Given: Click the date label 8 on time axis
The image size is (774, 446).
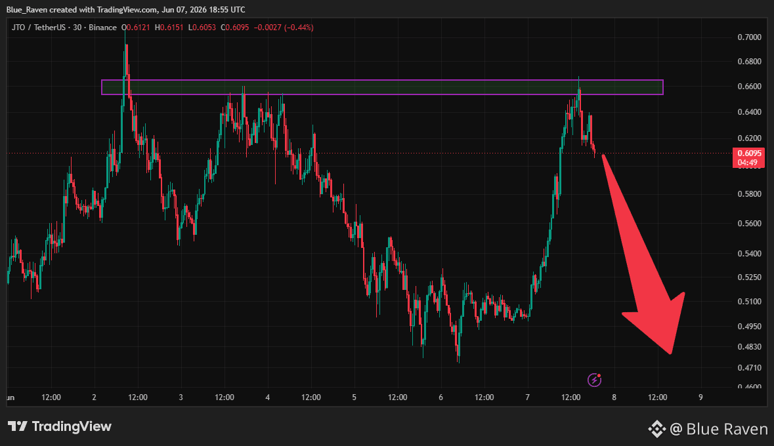Looking at the screenshot, I should 614,397.
